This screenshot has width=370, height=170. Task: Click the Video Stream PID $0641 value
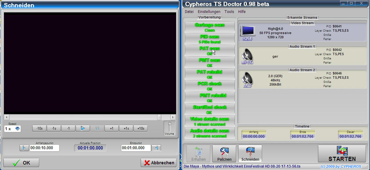click(337, 27)
